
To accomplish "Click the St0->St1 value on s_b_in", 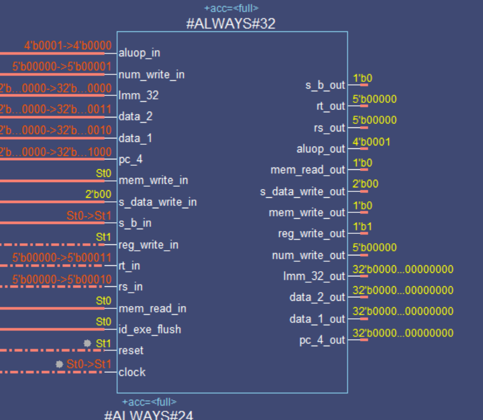I will [x=88, y=216].
